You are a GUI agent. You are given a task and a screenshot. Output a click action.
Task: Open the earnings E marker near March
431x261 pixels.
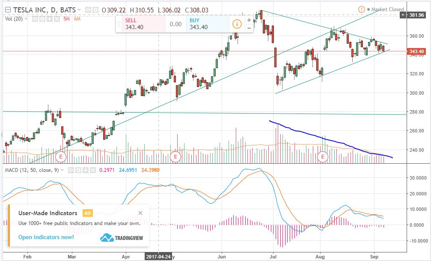point(61,157)
